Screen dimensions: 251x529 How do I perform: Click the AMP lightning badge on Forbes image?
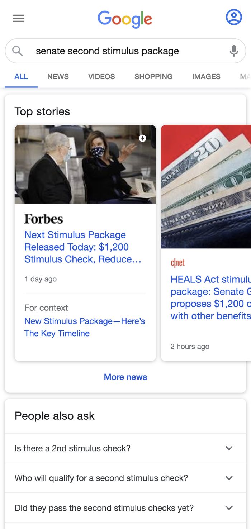(x=143, y=138)
